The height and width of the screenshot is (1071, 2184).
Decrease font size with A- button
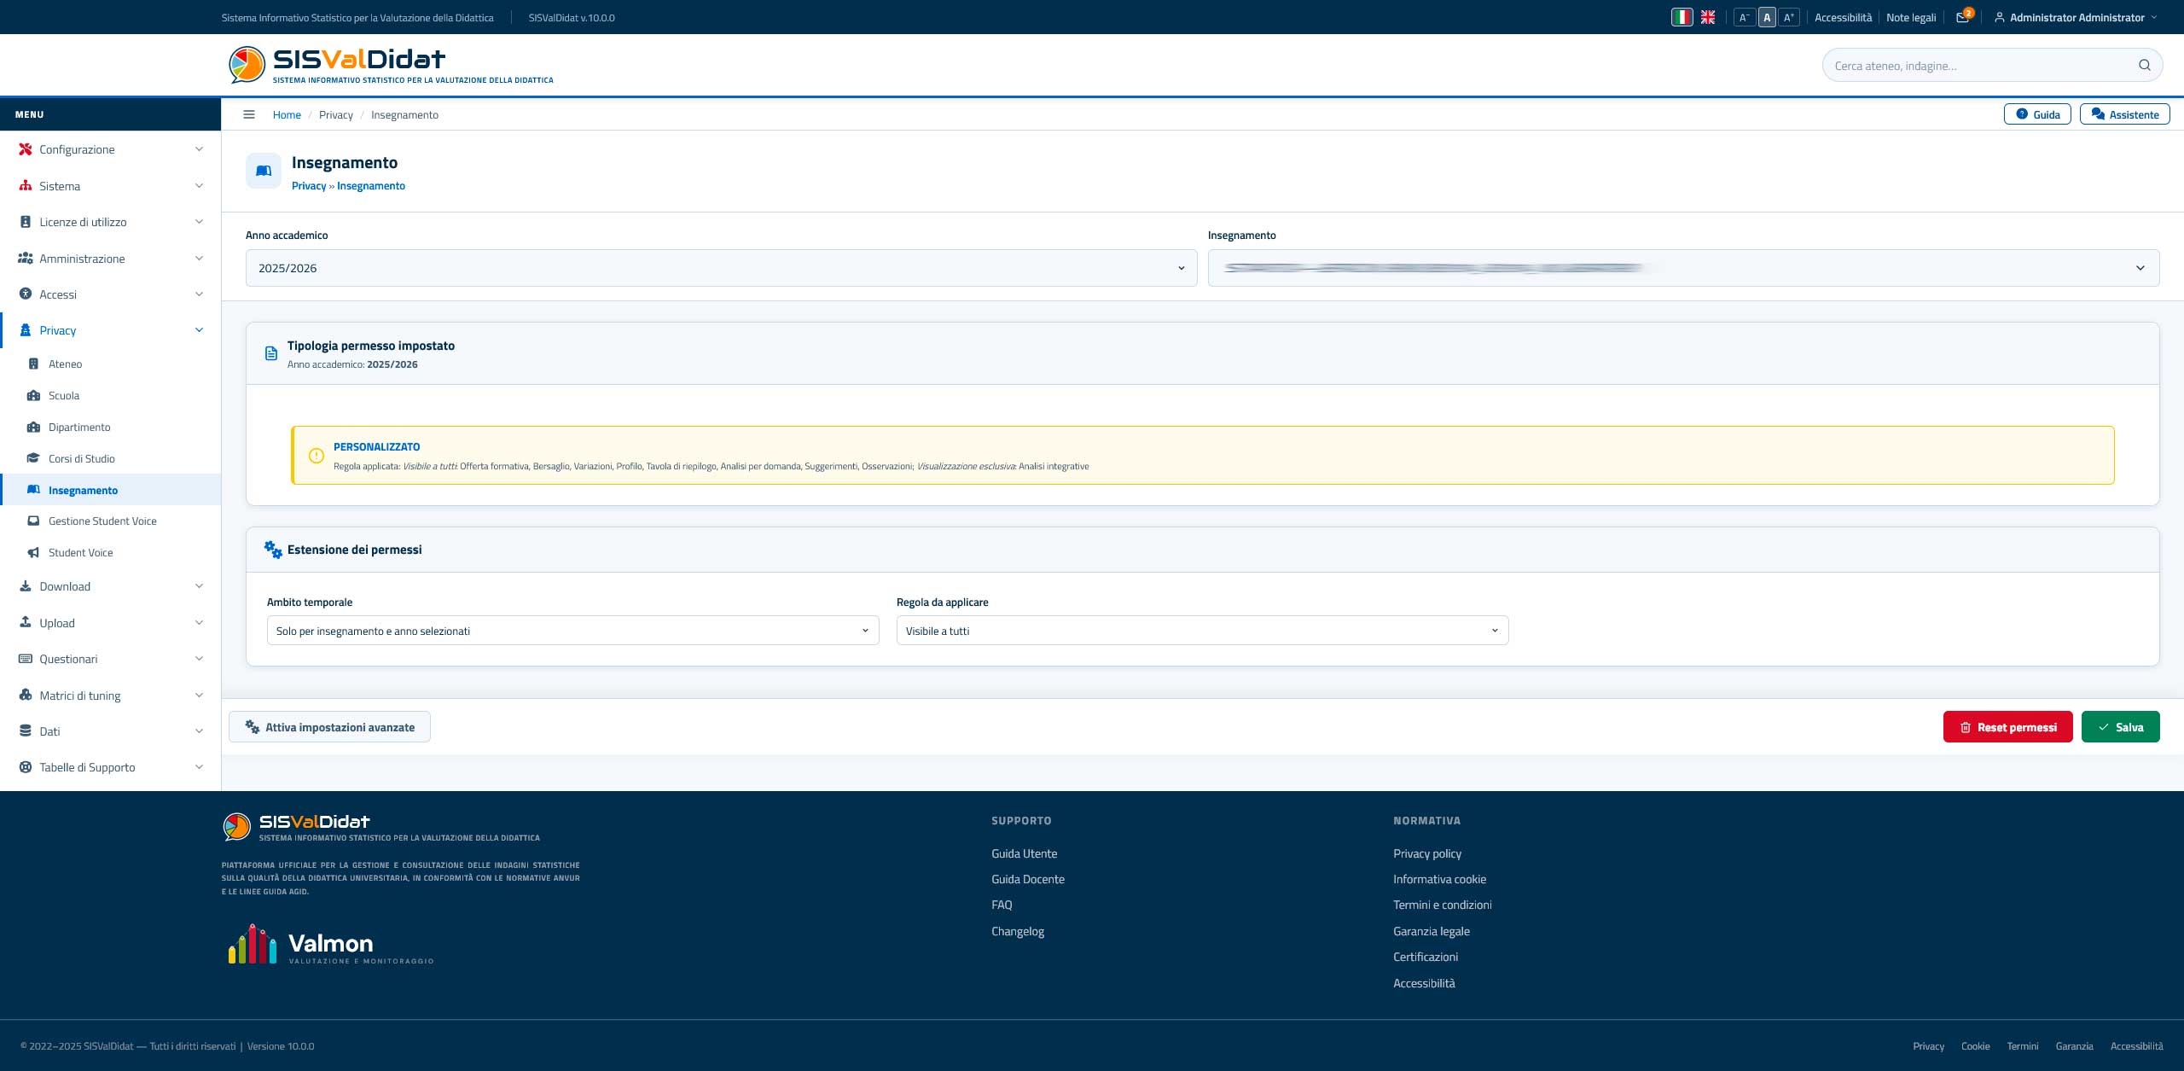point(1745,17)
